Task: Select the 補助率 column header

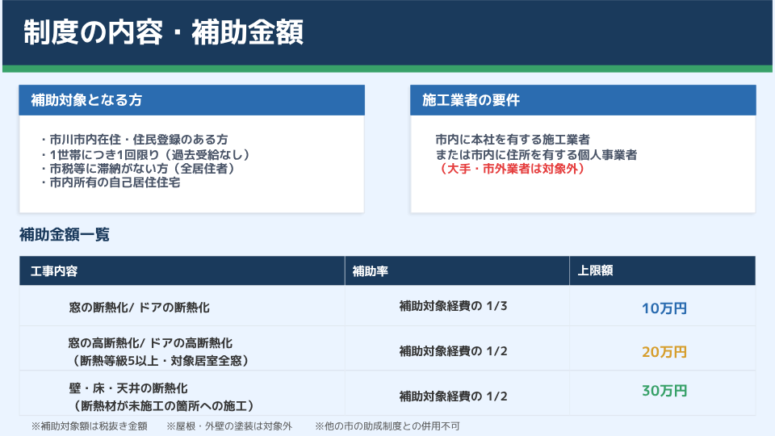Action: [x=371, y=271]
